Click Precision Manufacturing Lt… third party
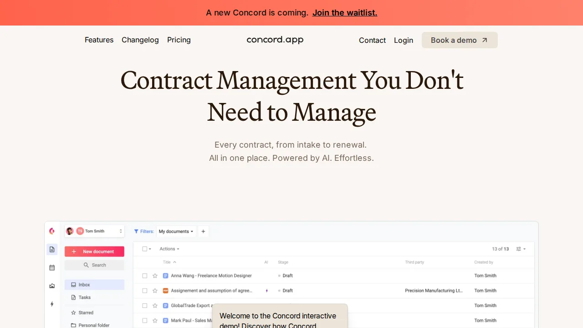The image size is (583, 328). pyautogui.click(x=434, y=291)
